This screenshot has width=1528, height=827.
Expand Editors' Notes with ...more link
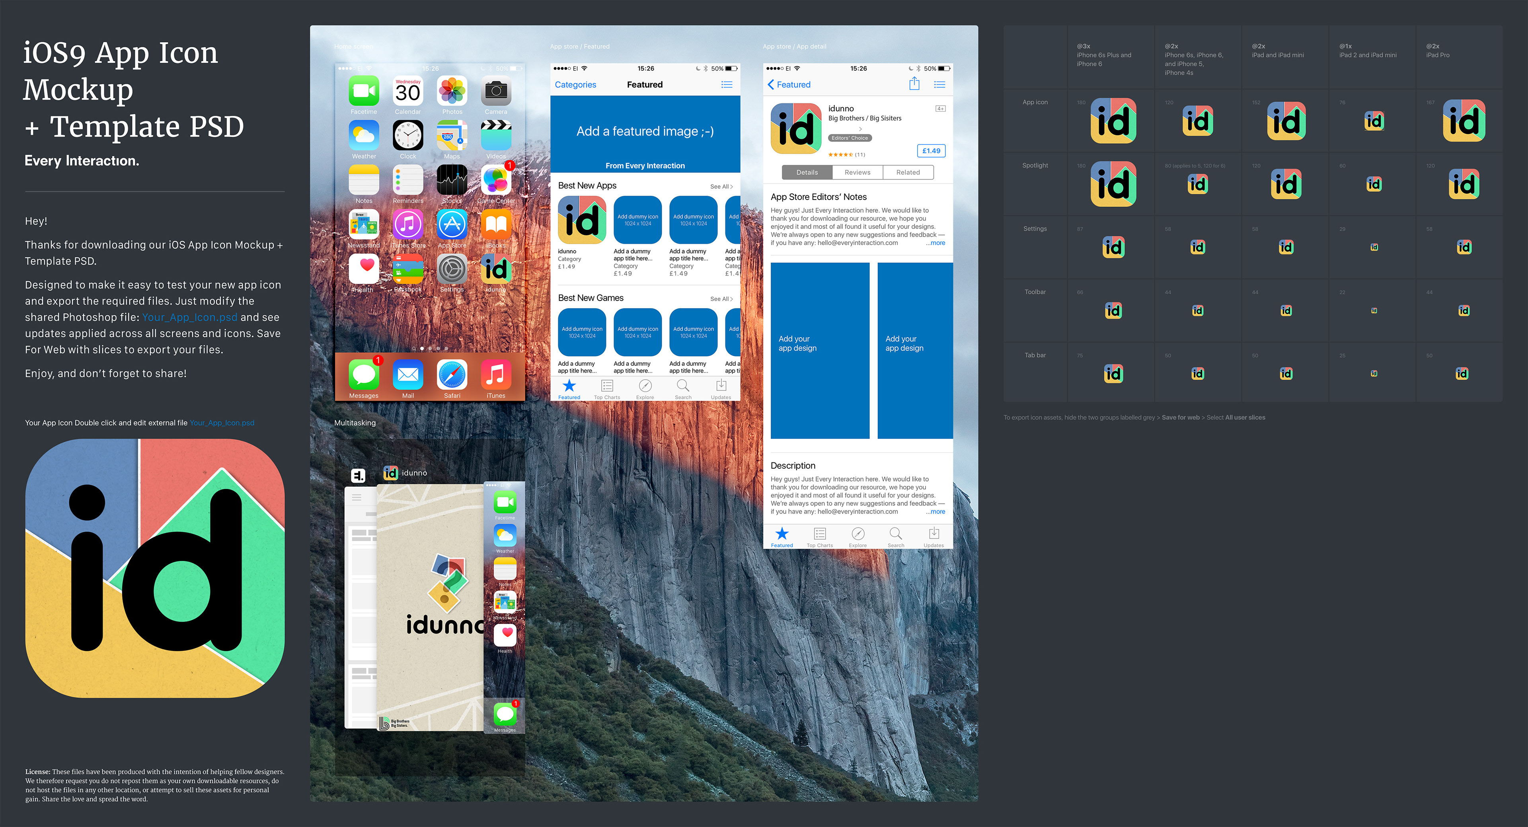(x=936, y=243)
